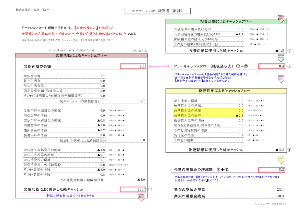Select the 有価証券の購入及び売却 row label

tap(193, 29)
